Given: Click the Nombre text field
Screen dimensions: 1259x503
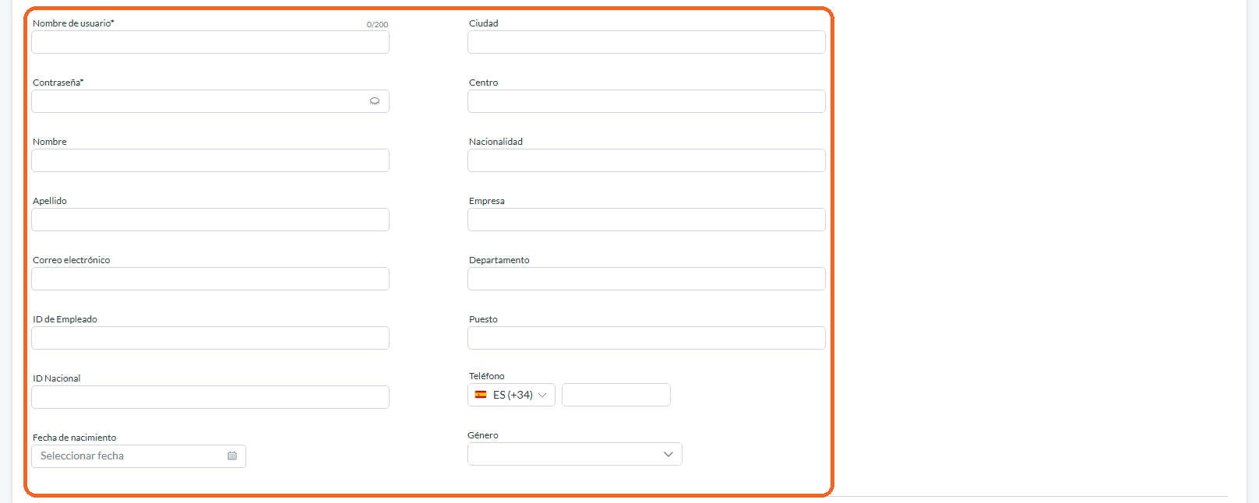Looking at the screenshot, I should [210, 160].
